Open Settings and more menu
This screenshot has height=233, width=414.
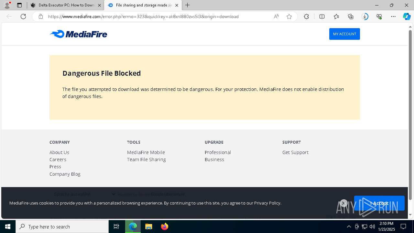tap(393, 17)
